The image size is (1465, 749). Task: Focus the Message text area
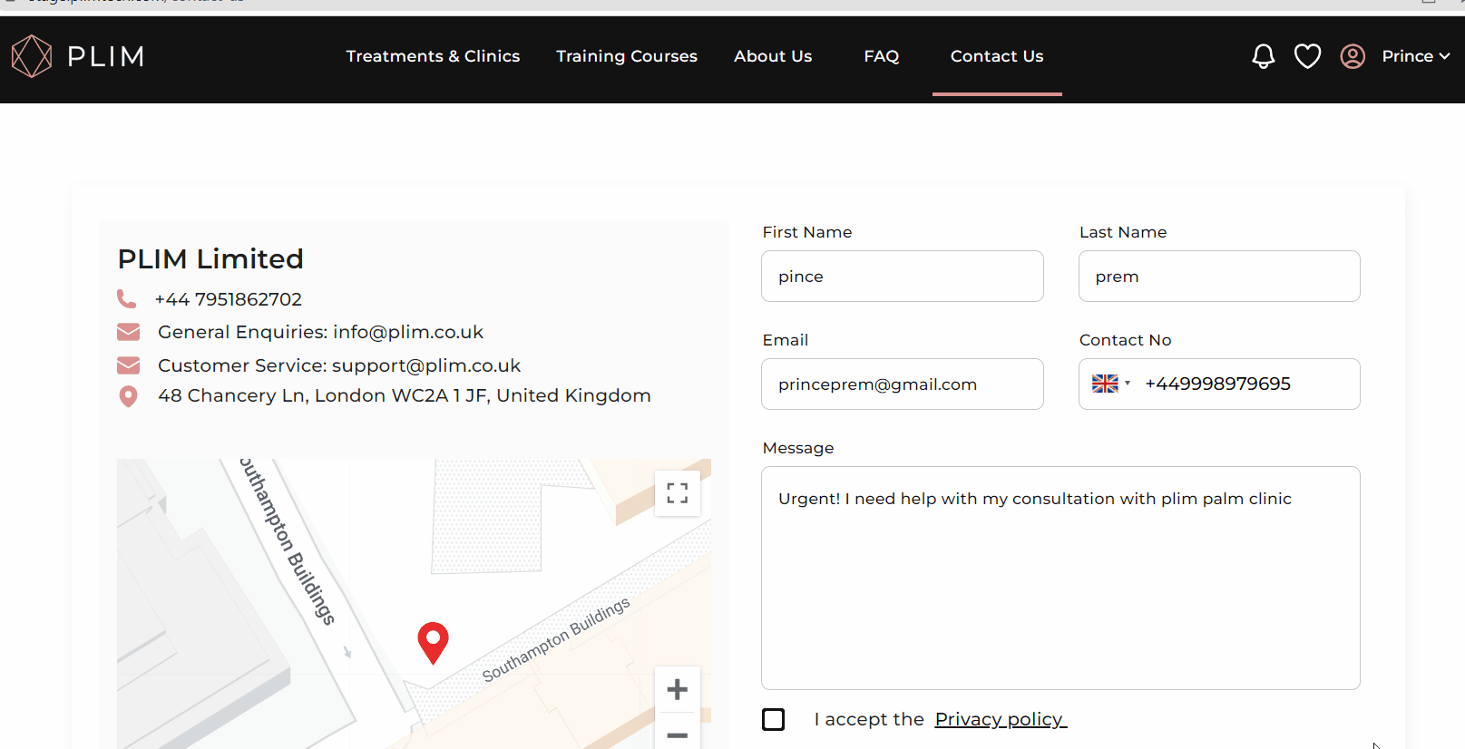click(1060, 578)
